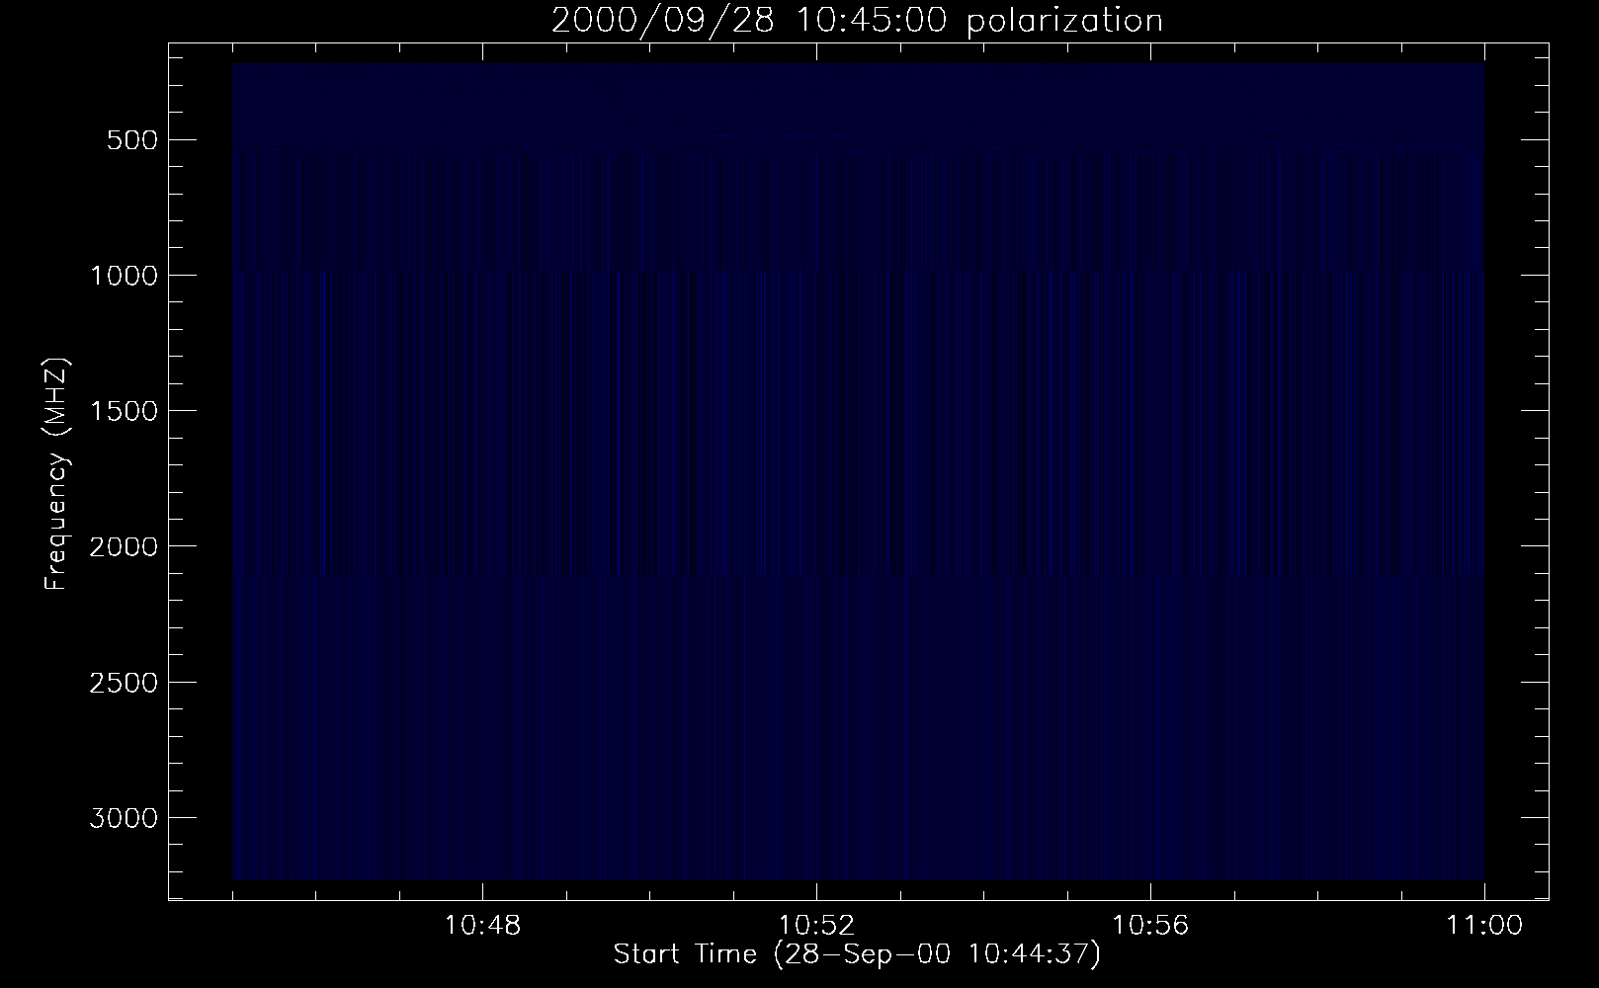Click the 10:48 time tick label
The image size is (1599, 988).
tap(482, 926)
